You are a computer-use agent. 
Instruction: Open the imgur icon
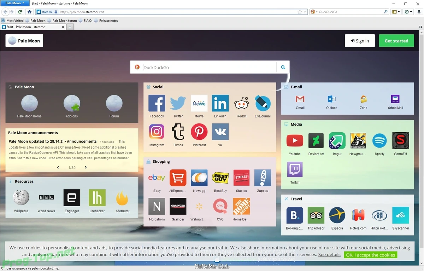337,141
